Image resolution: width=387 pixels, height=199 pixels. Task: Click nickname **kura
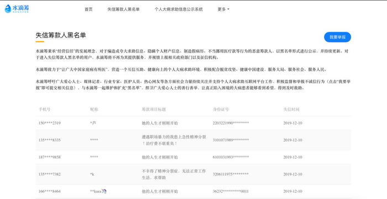(x=96, y=191)
